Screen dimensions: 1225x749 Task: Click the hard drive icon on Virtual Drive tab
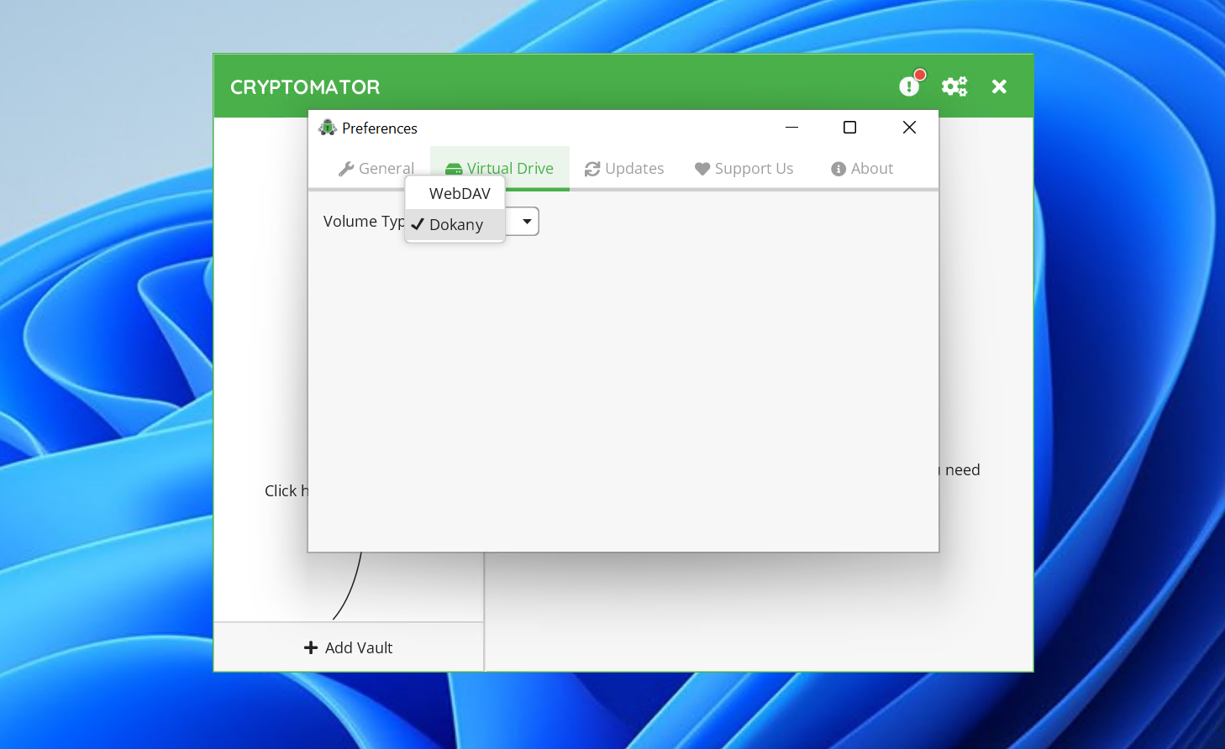(453, 168)
